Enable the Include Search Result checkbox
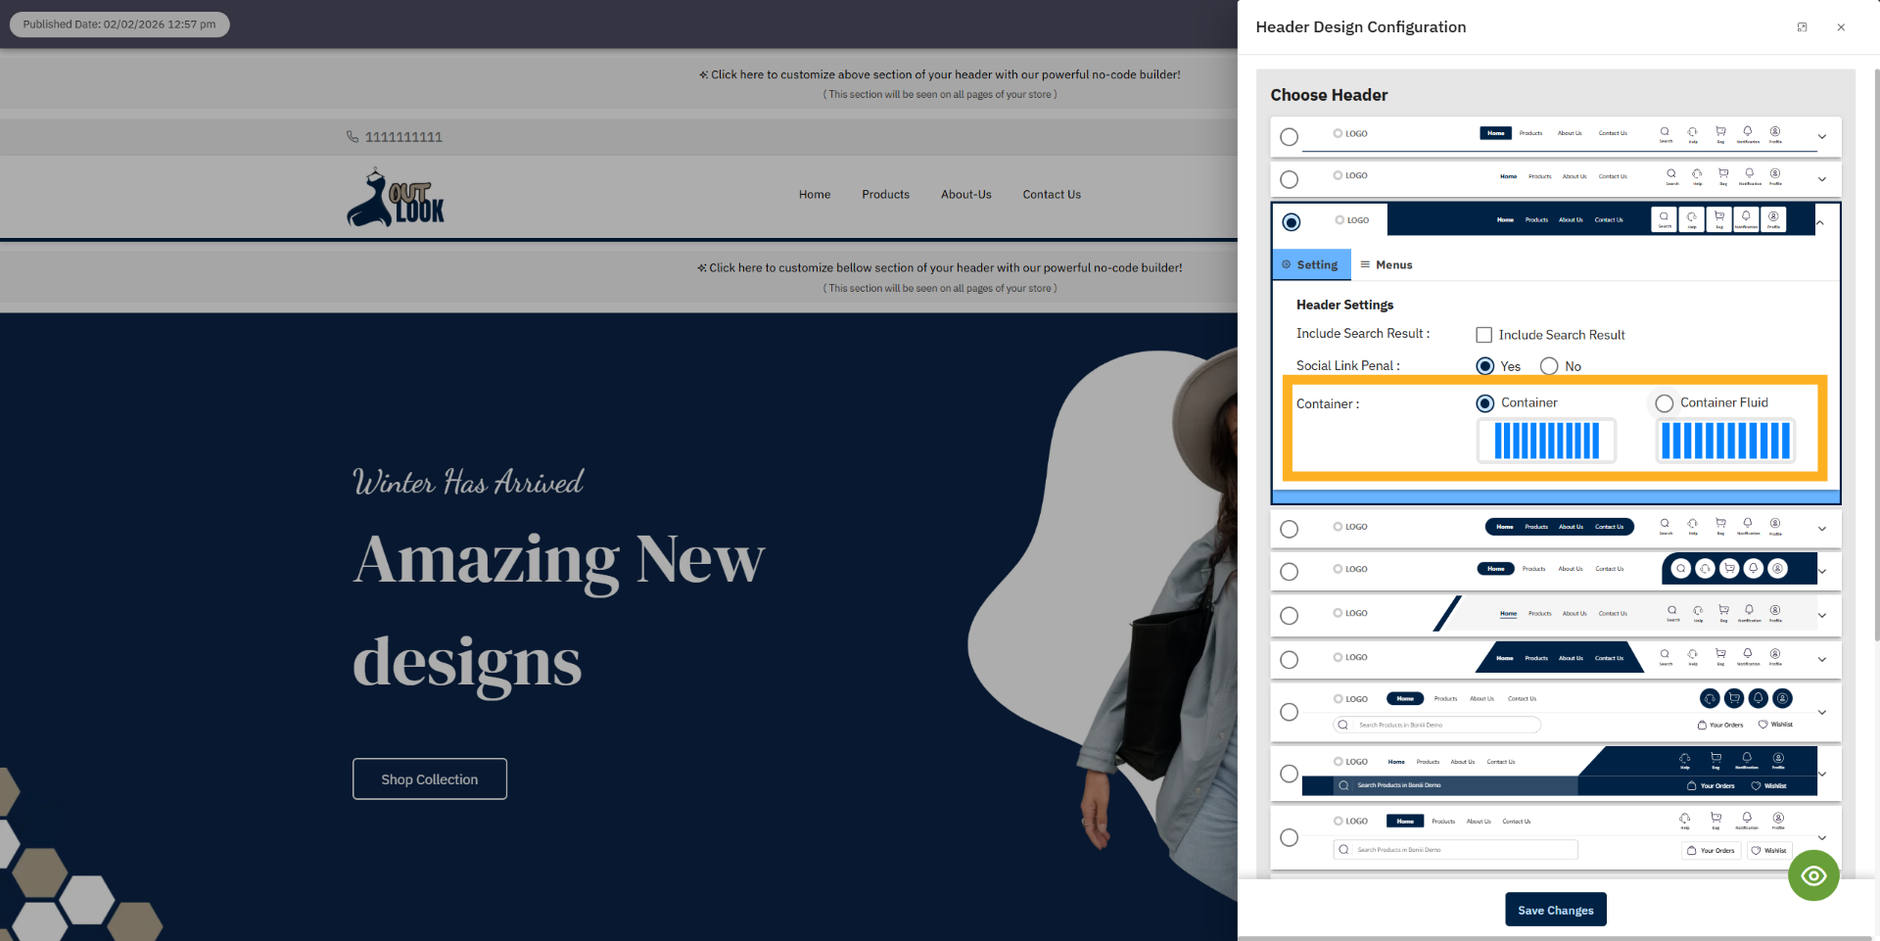This screenshot has width=1880, height=941. coord(1483,334)
